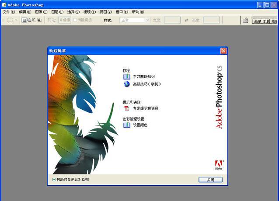The height and width of the screenshot is (201, 279).
Task: Open the 图层(L) menu
Action: click(x=57, y=12)
